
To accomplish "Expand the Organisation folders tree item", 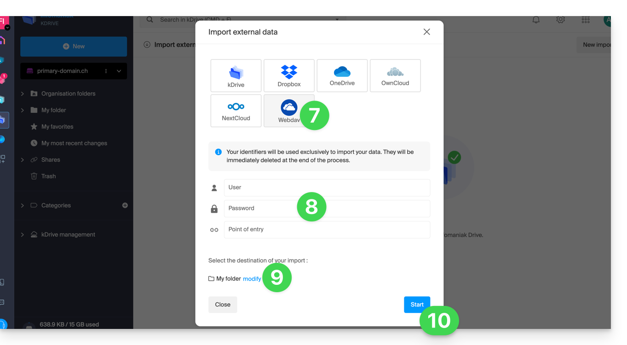I will 22,94.
